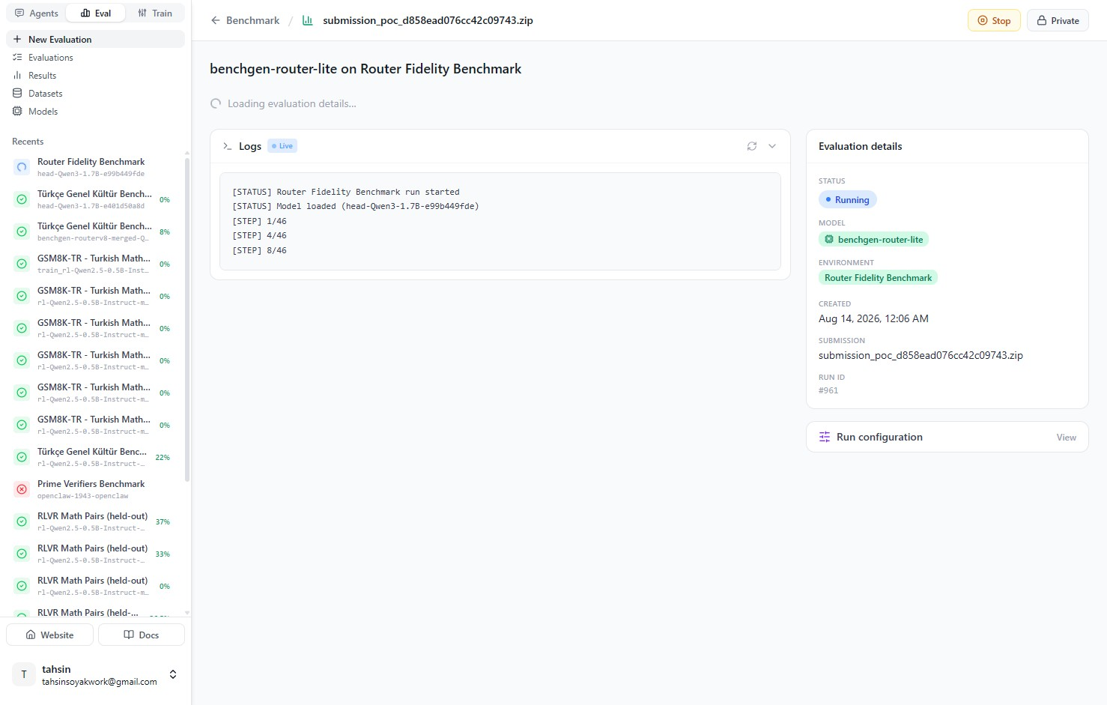The width and height of the screenshot is (1107, 705).
Task: Open the head-Qwen3-1.7B-e401d50a8d run
Action: pyautogui.click(x=95, y=199)
